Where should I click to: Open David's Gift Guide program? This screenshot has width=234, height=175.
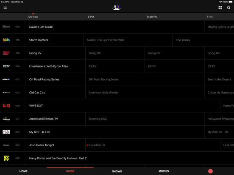pos(115,27)
